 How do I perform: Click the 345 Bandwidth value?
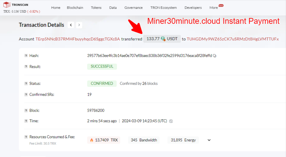(144, 140)
